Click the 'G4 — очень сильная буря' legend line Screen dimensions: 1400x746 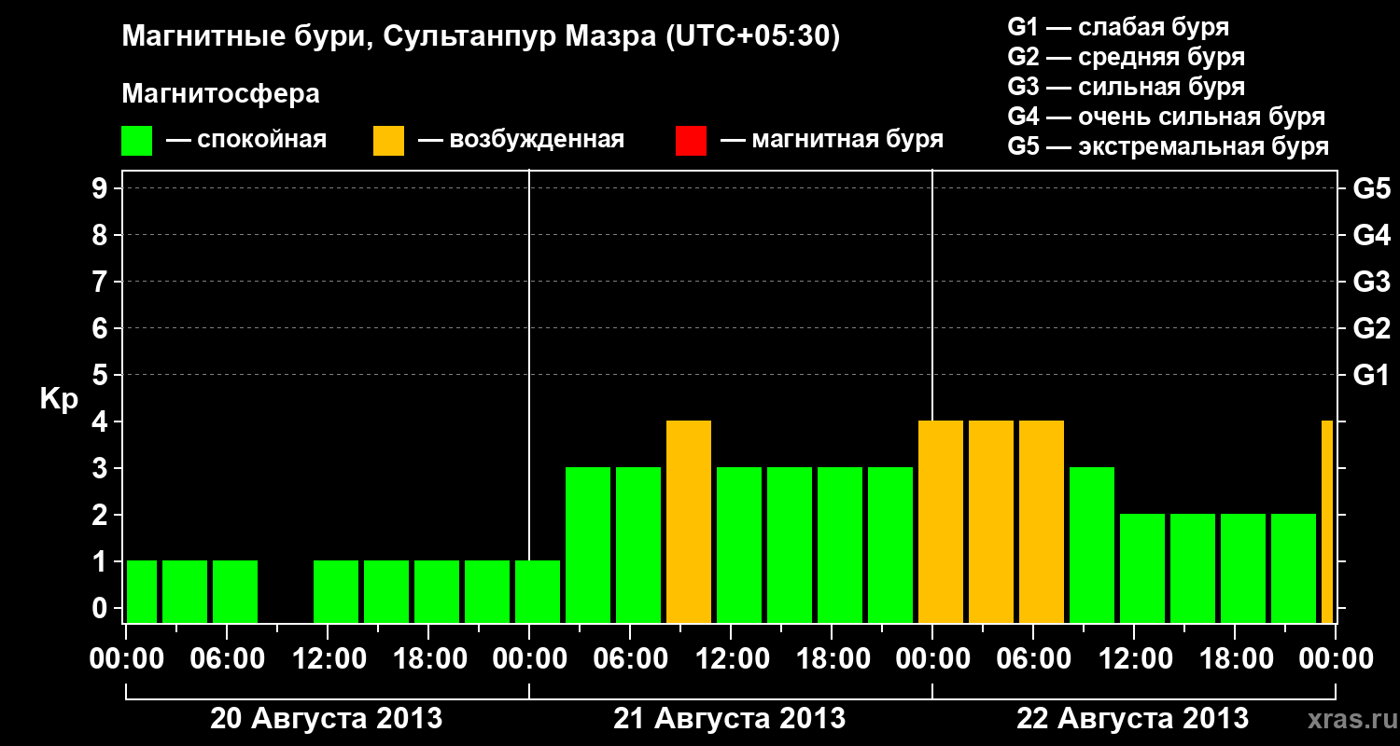pyautogui.click(x=1167, y=117)
